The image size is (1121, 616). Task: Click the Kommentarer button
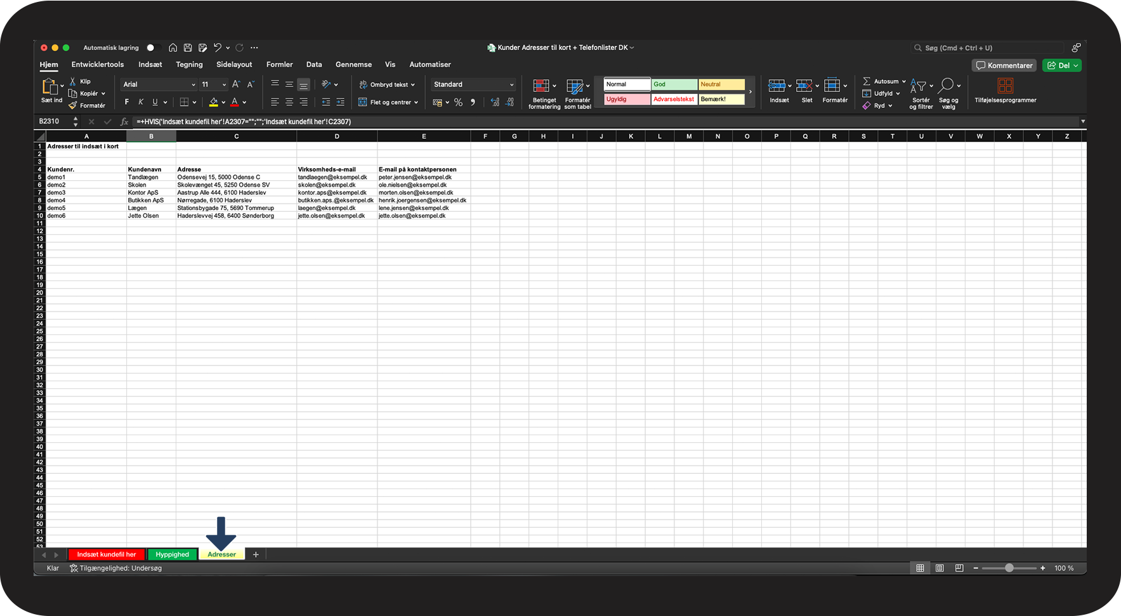tap(1004, 65)
